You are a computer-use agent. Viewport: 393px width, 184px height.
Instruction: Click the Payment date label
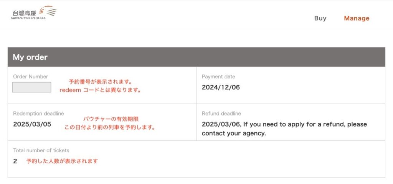point(218,77)
